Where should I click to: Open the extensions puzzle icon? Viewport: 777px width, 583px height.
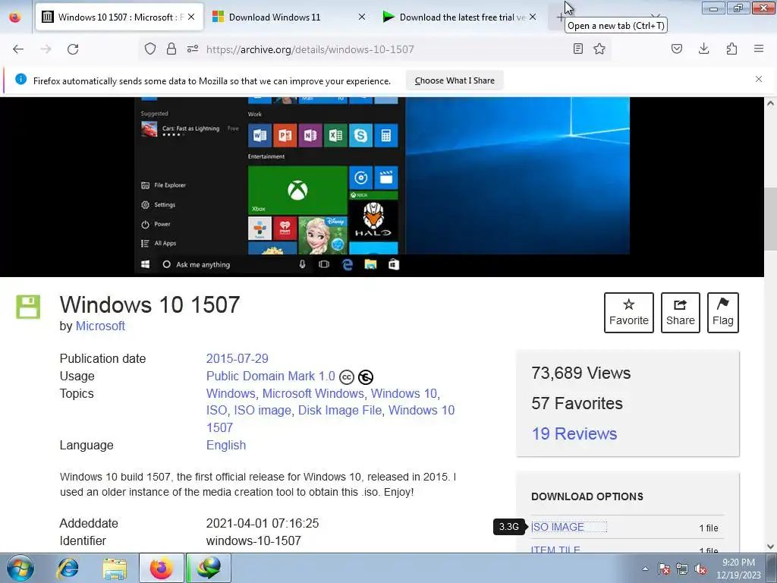point(732,49)
